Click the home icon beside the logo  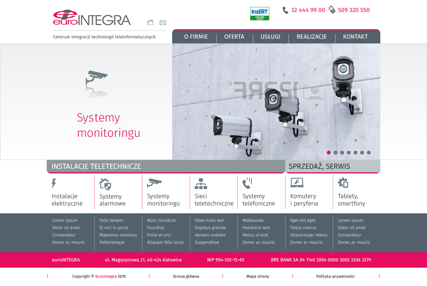[x=150, y=22]
